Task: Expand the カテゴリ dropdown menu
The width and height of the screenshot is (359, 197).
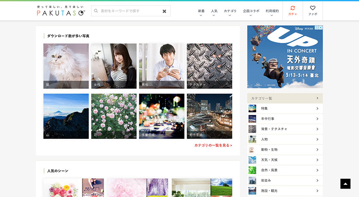Action: pos(230,13)
